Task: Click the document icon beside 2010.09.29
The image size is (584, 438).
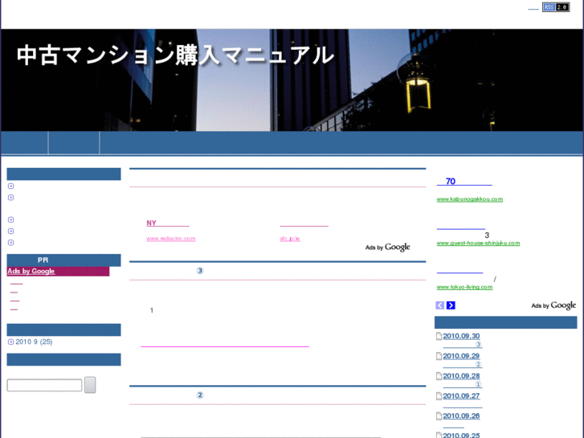Action: tap(439, 356)
